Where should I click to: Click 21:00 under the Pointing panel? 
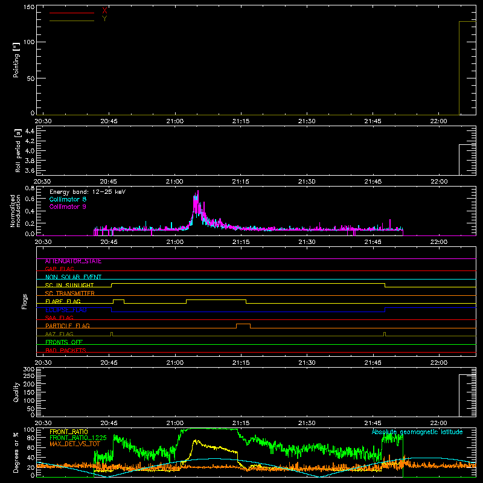175,121
